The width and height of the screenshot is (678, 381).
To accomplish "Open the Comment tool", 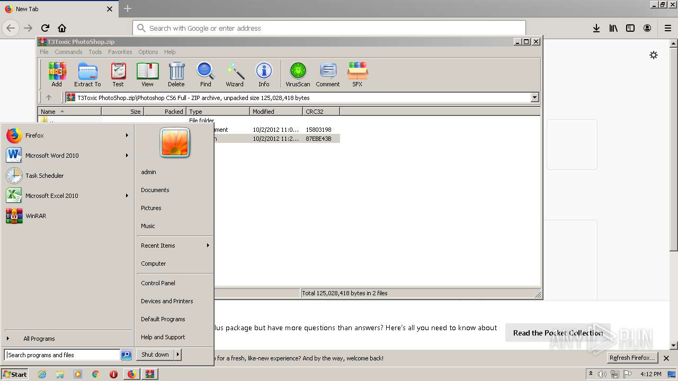I will 328,74.
